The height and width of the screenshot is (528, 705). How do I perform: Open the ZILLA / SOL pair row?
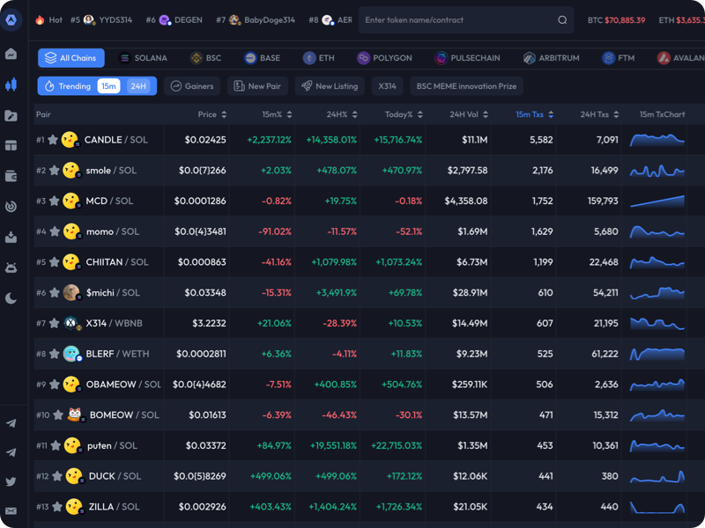click(x=368, y=507)
